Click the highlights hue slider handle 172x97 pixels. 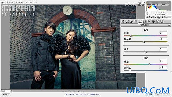(x=131, y=36)
